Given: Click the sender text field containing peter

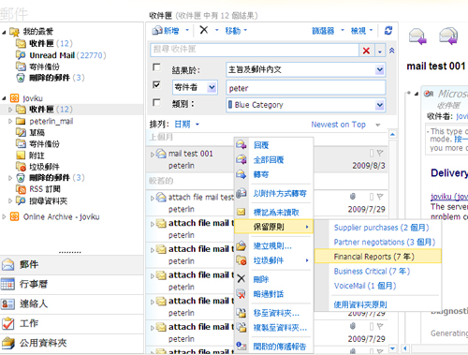Looking at the screenshot, I should [306, 88].
